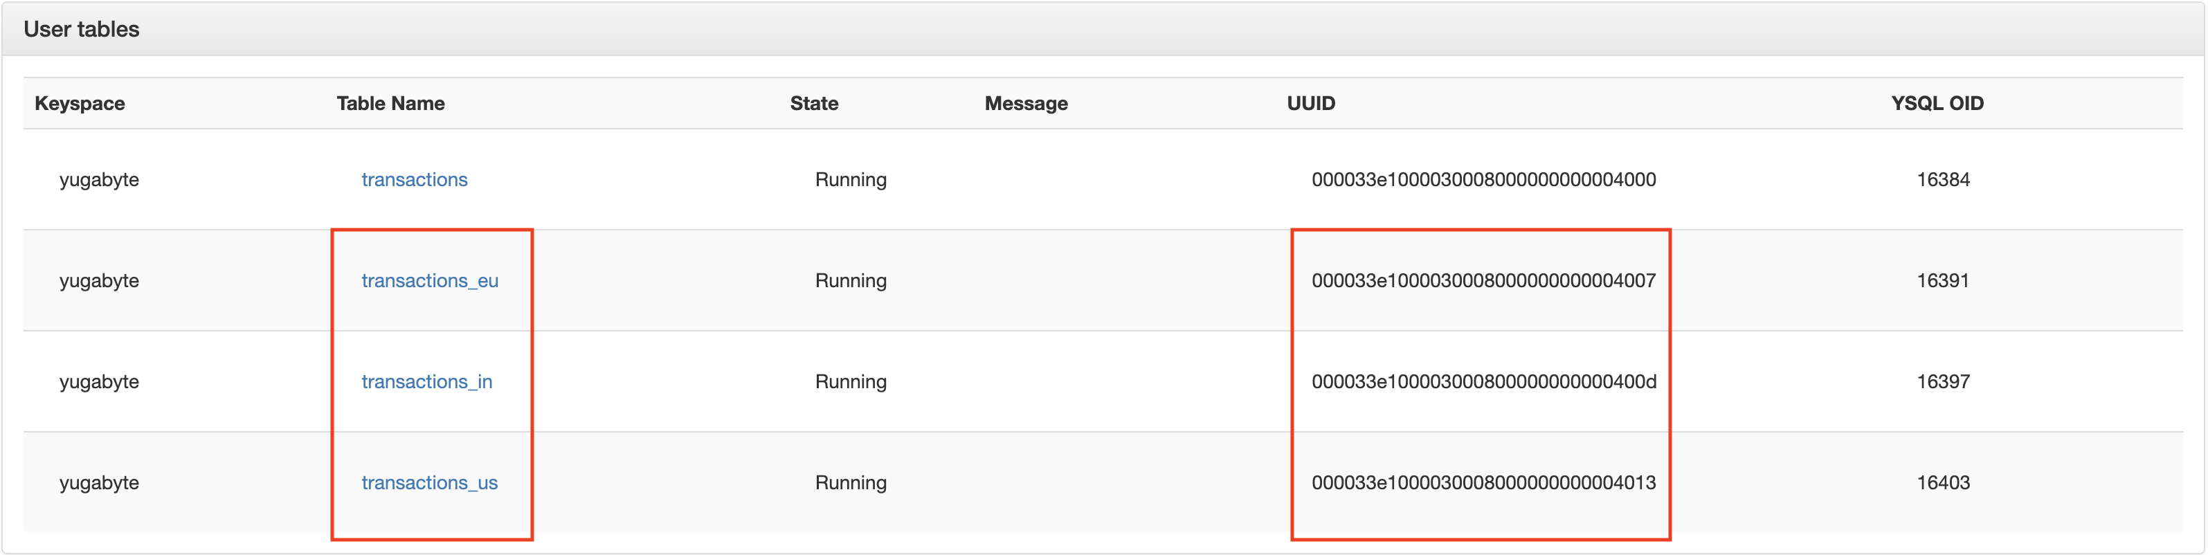Click the Keyspace column header
Viewport: 2208px width, 555px height.
[x=80, y=104]
